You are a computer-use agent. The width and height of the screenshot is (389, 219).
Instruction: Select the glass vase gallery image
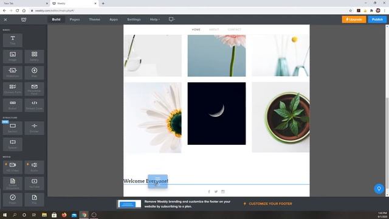[153, 55]
